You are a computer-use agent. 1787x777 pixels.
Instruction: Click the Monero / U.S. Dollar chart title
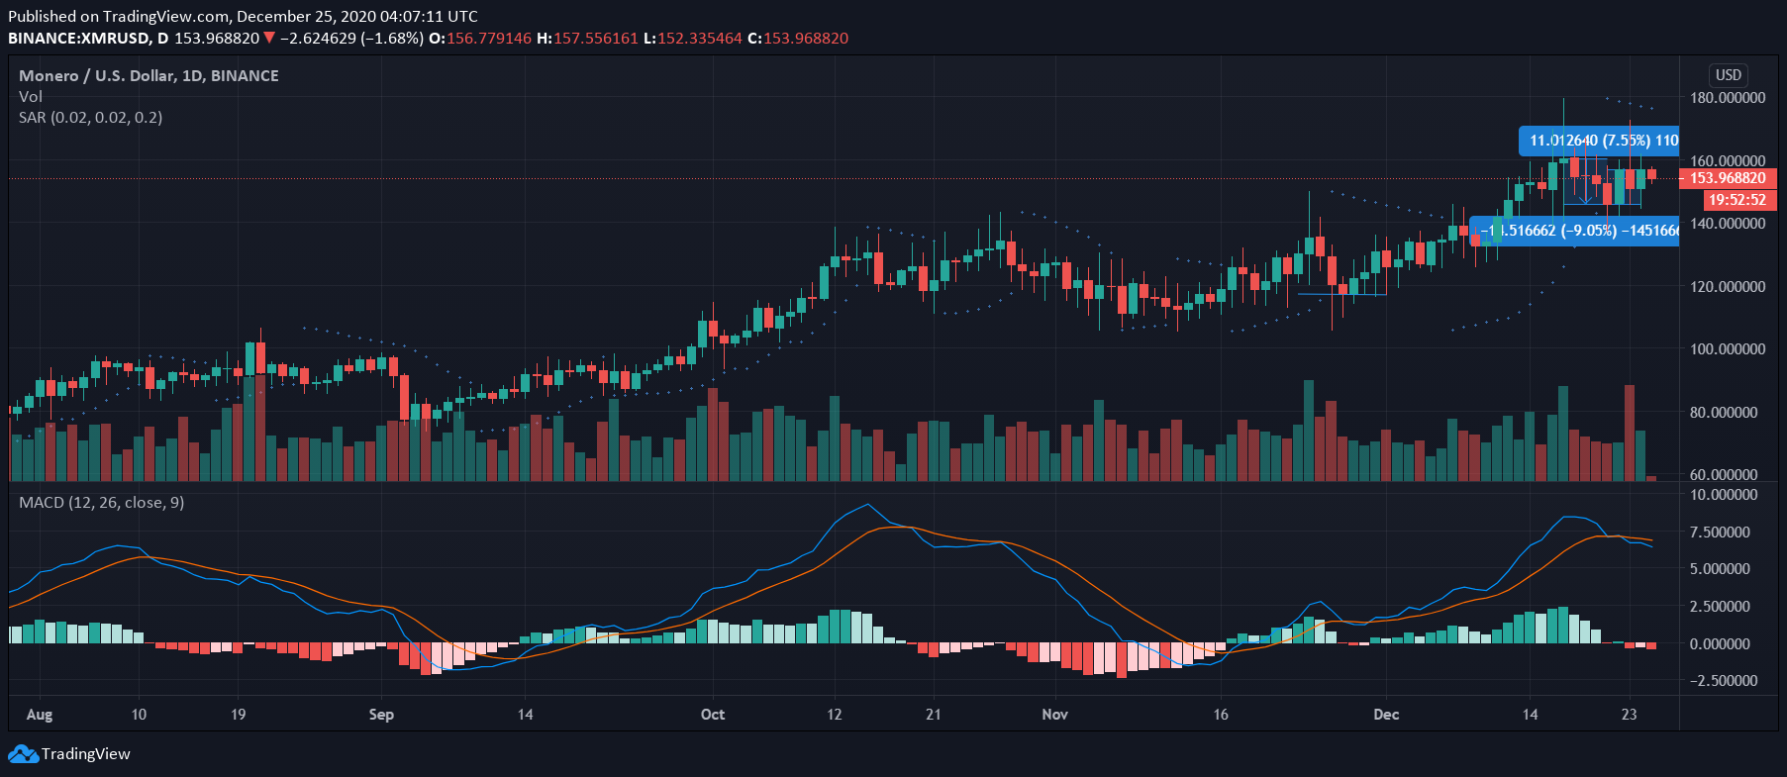(x=149, y=75)
